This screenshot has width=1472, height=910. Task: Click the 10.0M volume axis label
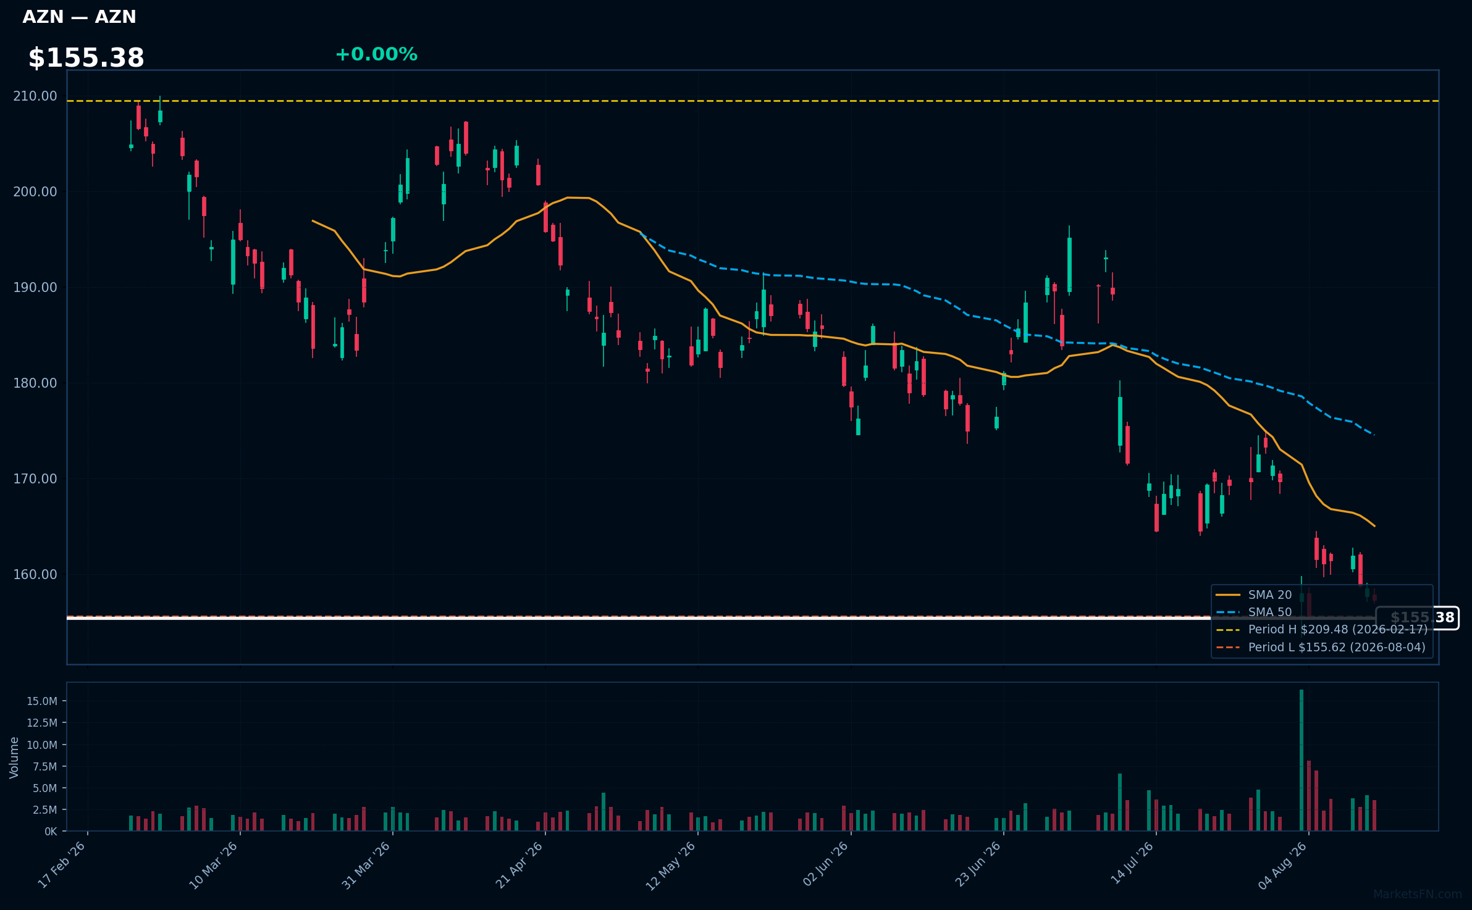click(x=42, y=745)
